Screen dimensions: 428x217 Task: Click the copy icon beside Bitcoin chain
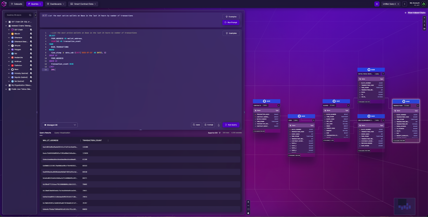(x=31, y=34)
